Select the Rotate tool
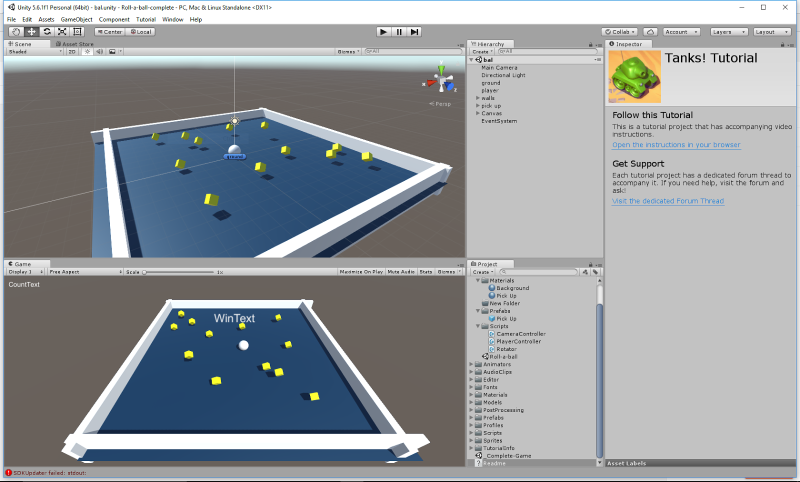The image size is (800, 482). point(47,31)
